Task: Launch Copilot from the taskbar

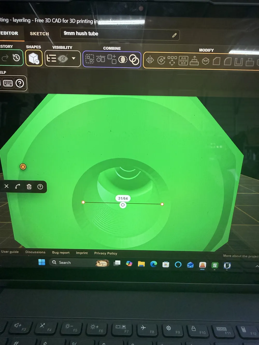Action: pos(129,263)
